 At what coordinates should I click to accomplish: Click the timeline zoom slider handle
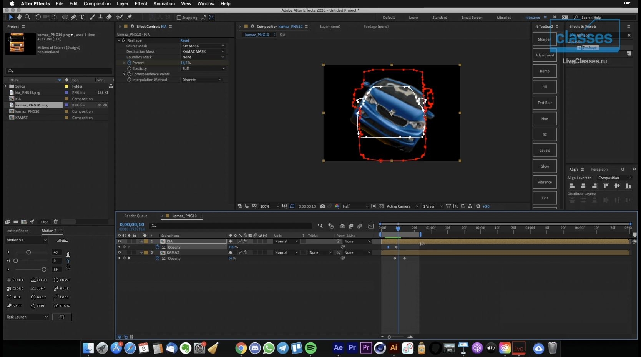389,337
